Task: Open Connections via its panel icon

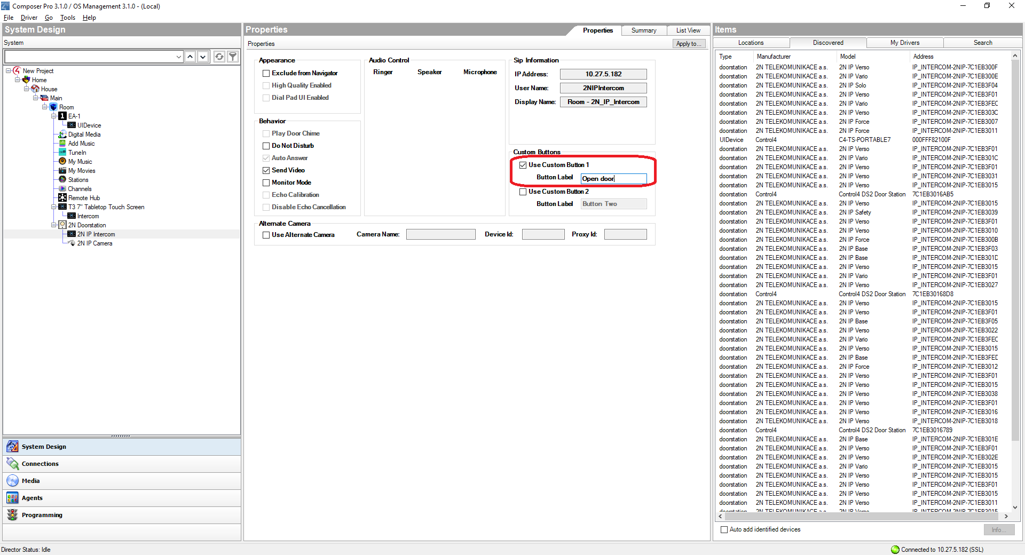Action: (x=12, y=464)
